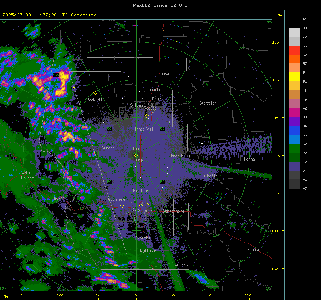Click the 2025/09/09 11:57:20 UTC Composite timestamp
The image size is (321, 300).
[x=49, y=15]
